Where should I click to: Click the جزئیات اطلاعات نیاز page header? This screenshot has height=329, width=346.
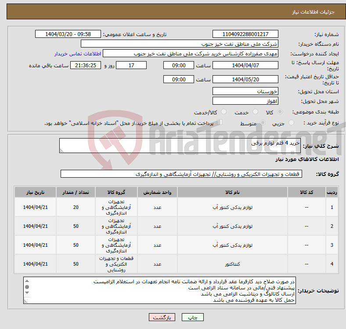coord(314,12)
